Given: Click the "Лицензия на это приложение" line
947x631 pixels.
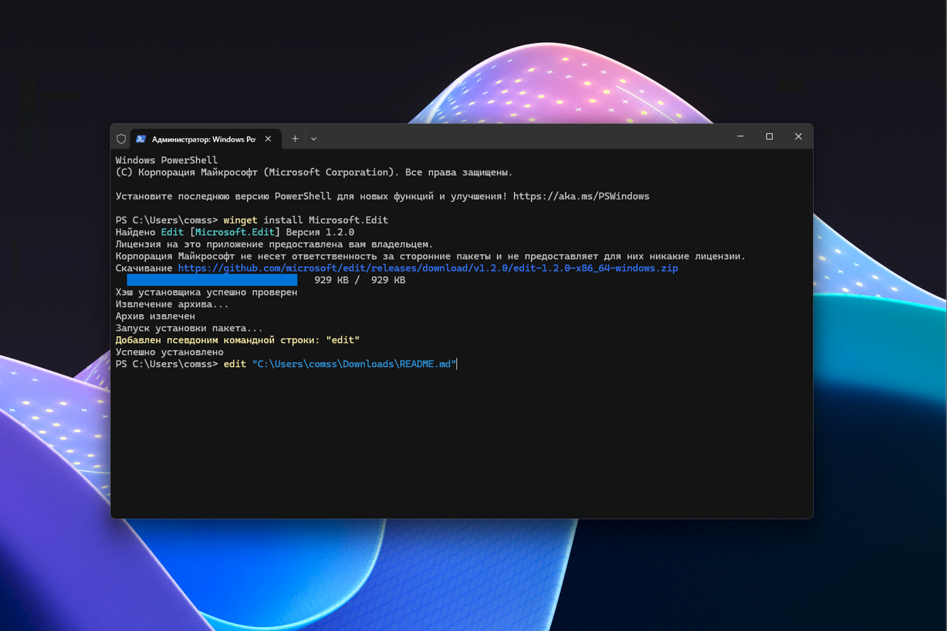Looking at the screenshot, I should point(274,244).
